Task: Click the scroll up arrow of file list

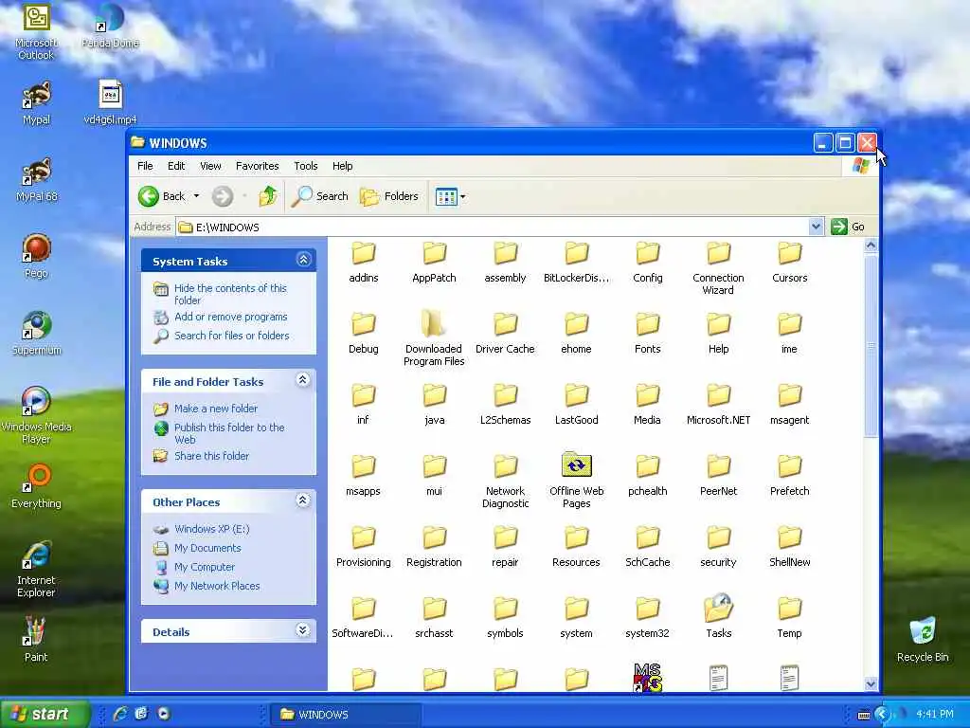Action: (871, 246)
